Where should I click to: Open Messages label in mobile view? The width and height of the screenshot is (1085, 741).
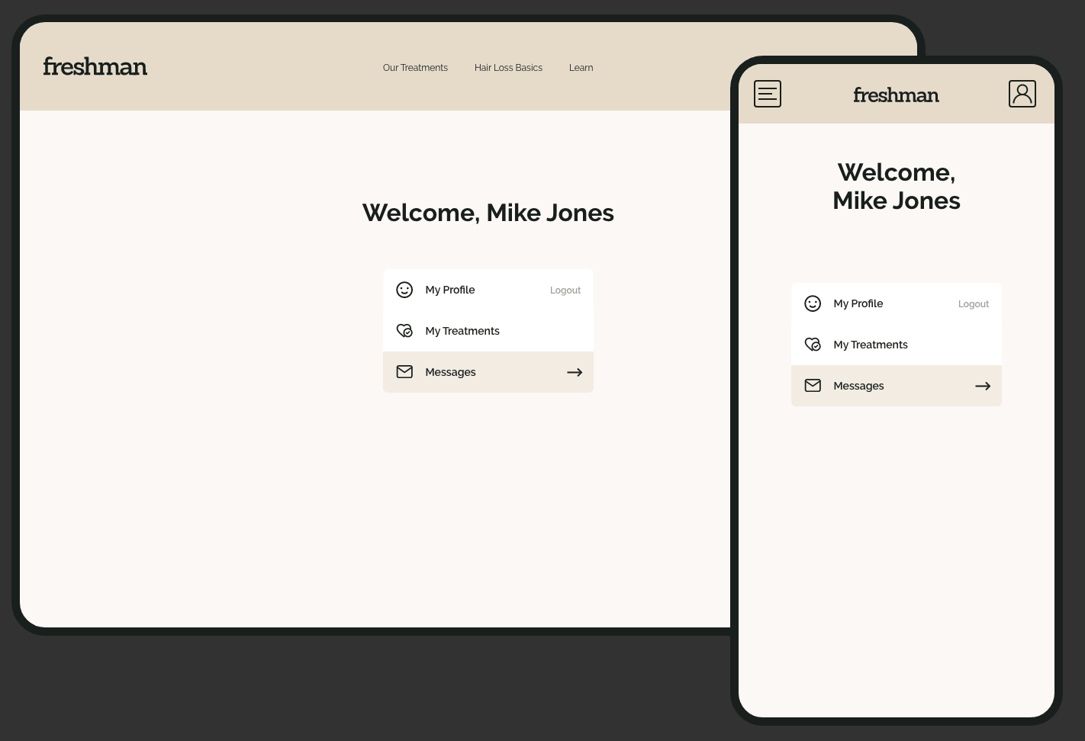point(858,386)
